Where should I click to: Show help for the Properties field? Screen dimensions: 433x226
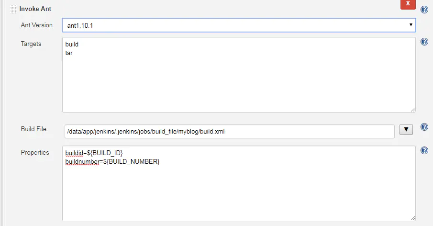tap(424, 150)
